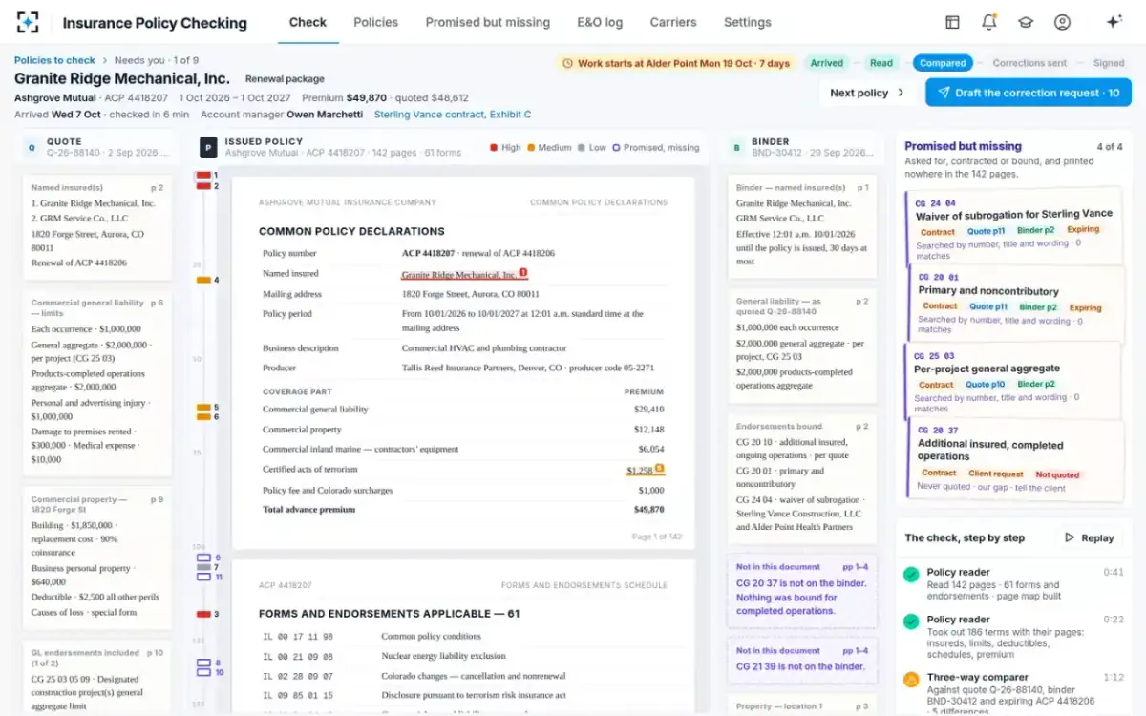Click the B binder badge icon
The image size is (1146, 716).
click(737, 147)
